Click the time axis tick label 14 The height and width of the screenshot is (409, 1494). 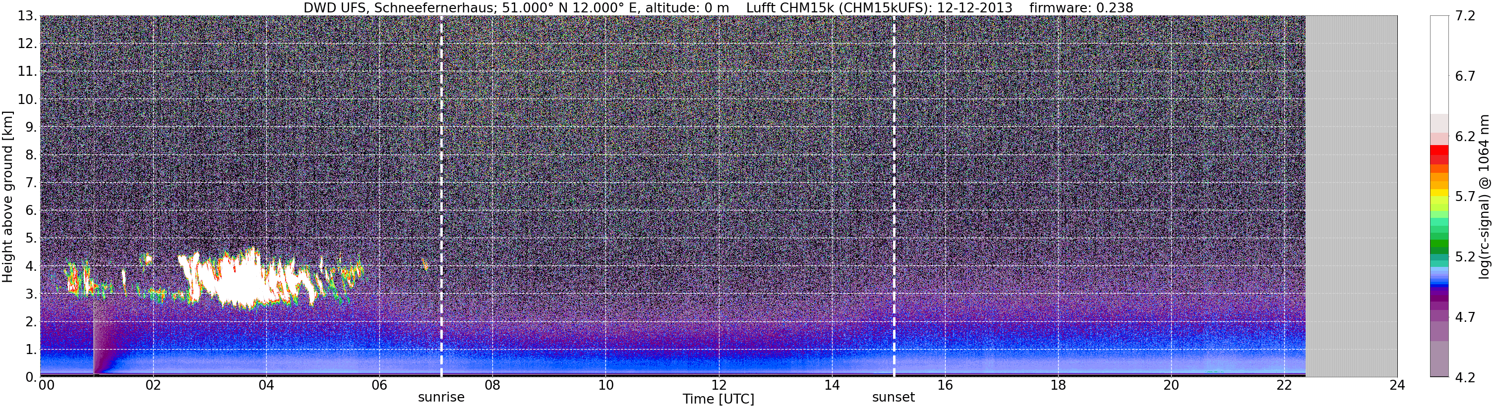(x=832, y=385)
